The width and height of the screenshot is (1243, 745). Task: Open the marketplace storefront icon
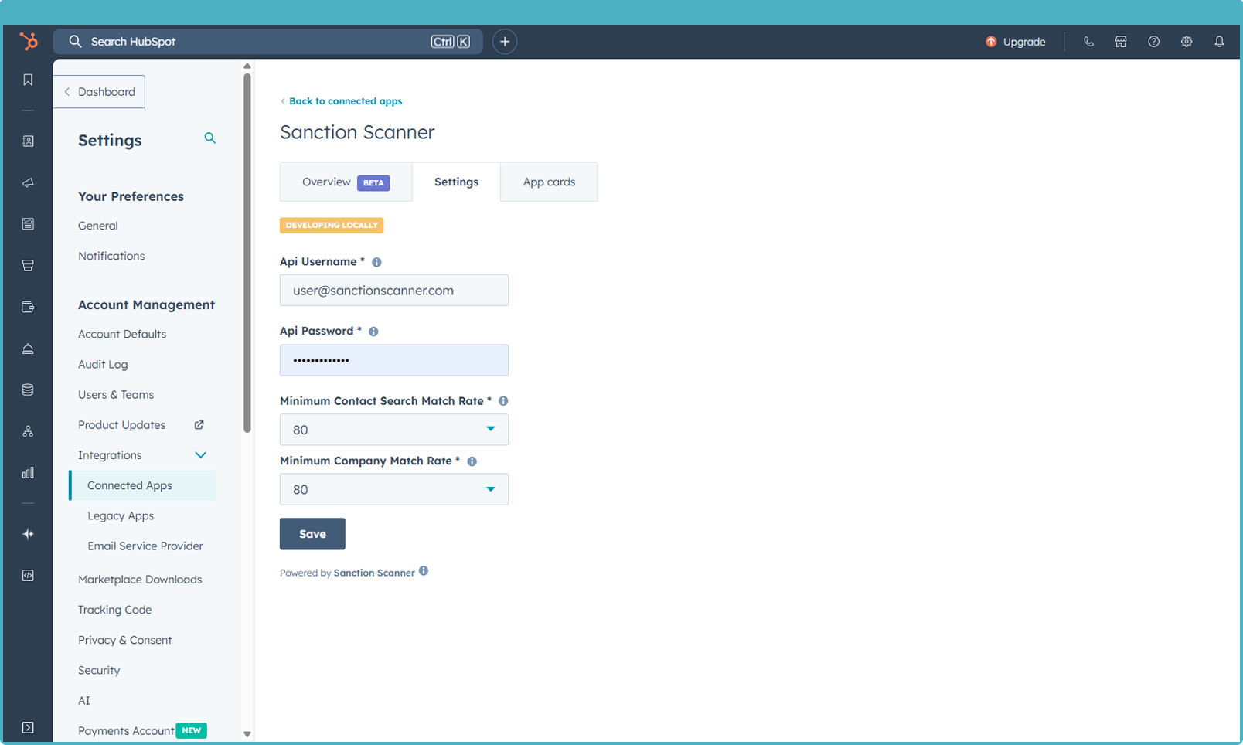(x=1121, y=42)
